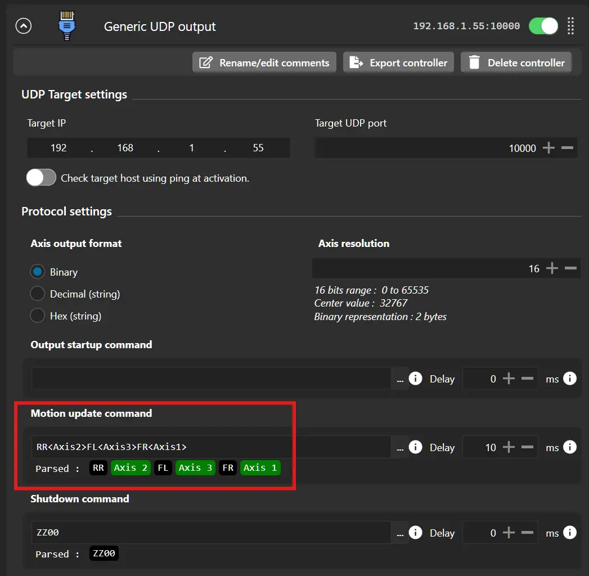
Task: Click Export controller button
Action: 398,62
